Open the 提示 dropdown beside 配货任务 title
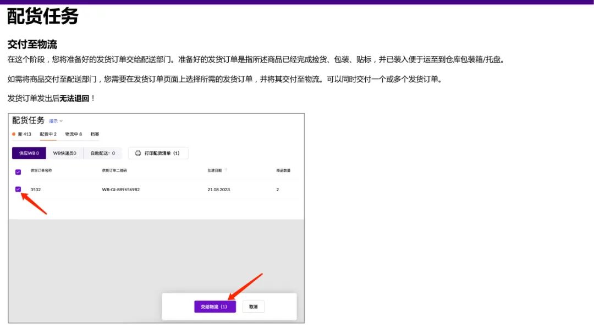Image resolution: width=594 pixels, height=334 pixels. [53, 120]
